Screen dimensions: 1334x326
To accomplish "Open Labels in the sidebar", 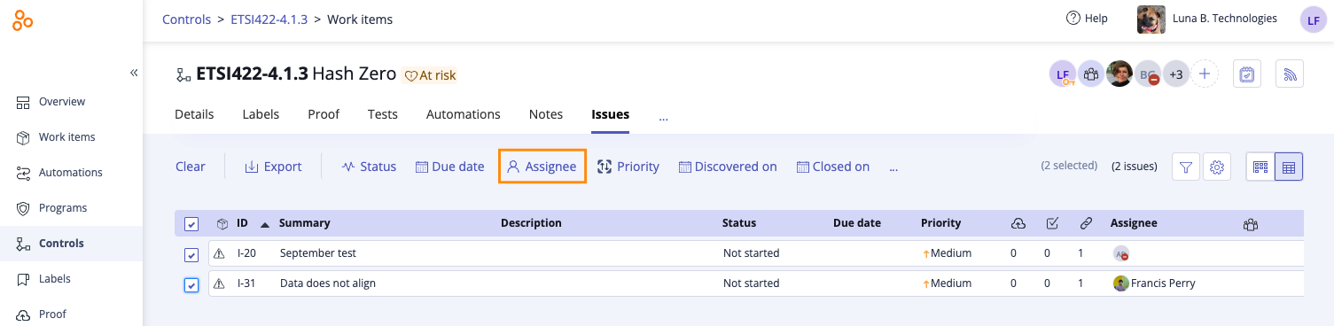I will point(55,279).
